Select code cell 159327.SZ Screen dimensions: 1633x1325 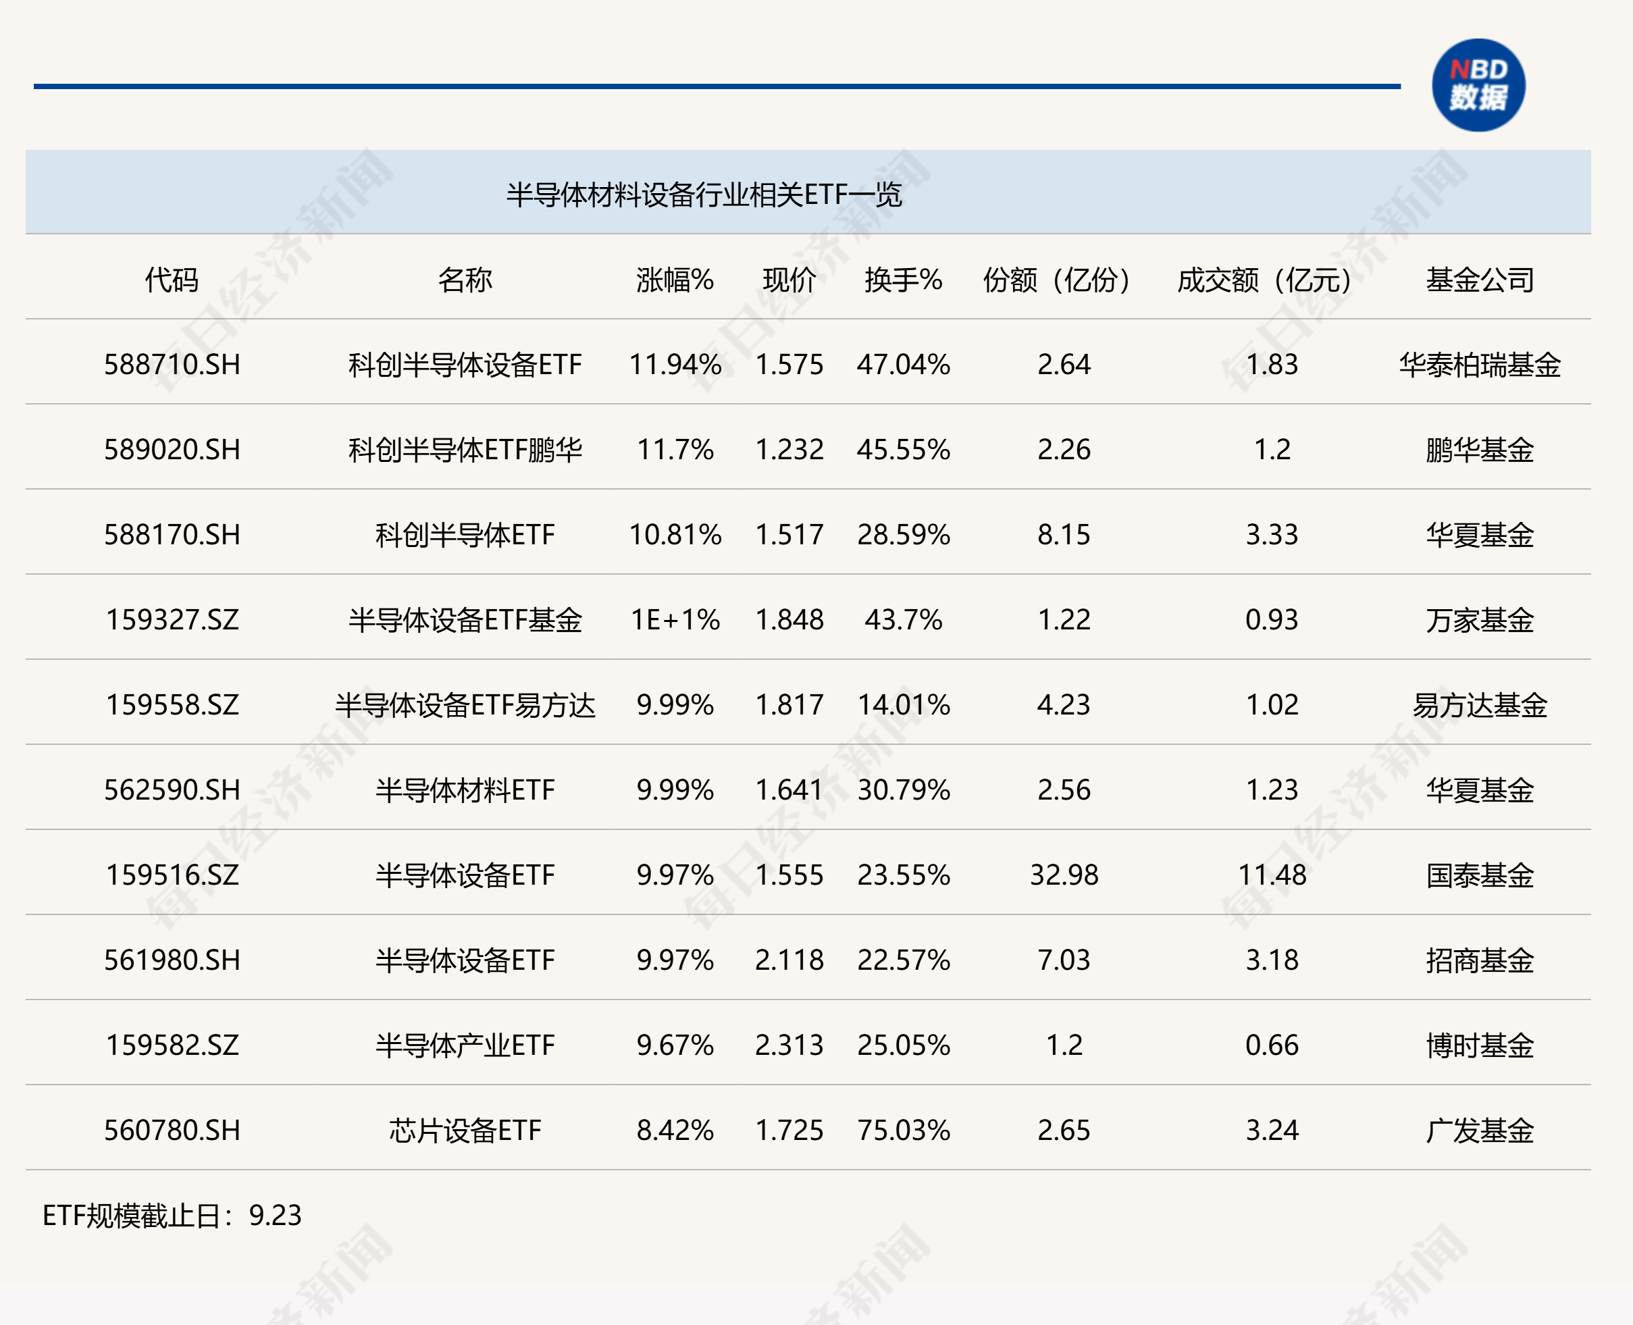click(x=172, y=620)
